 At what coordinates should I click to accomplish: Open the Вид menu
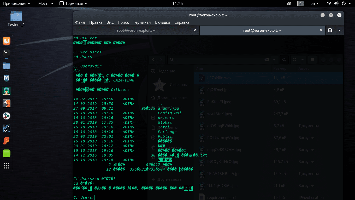tap(110, 22)
